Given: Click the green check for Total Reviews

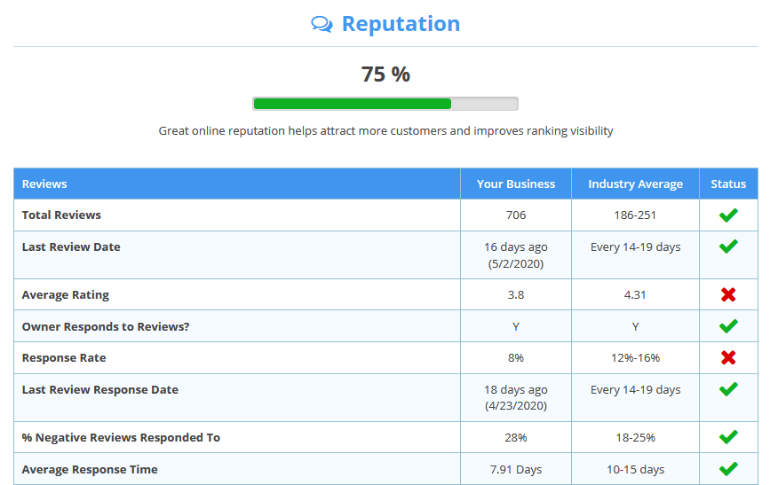Looking at the screenshot, I should pos(728,215).
